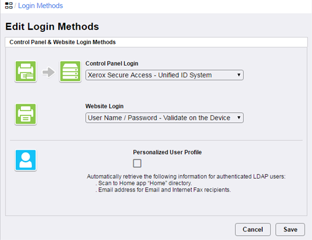Open the Website Login dropdown
This screenshot has height=240, width=312.
pos(165,118)
